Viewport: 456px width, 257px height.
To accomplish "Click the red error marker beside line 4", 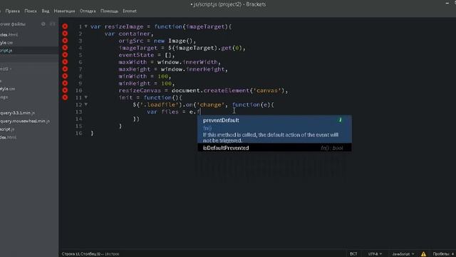I will (x=65, y=48).
